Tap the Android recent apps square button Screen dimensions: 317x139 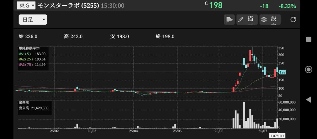(309, 39)
